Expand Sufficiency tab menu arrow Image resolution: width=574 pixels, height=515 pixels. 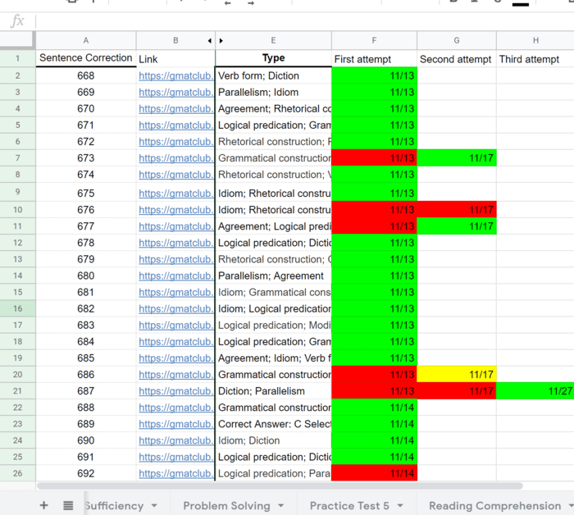click(x=153, y=506)
